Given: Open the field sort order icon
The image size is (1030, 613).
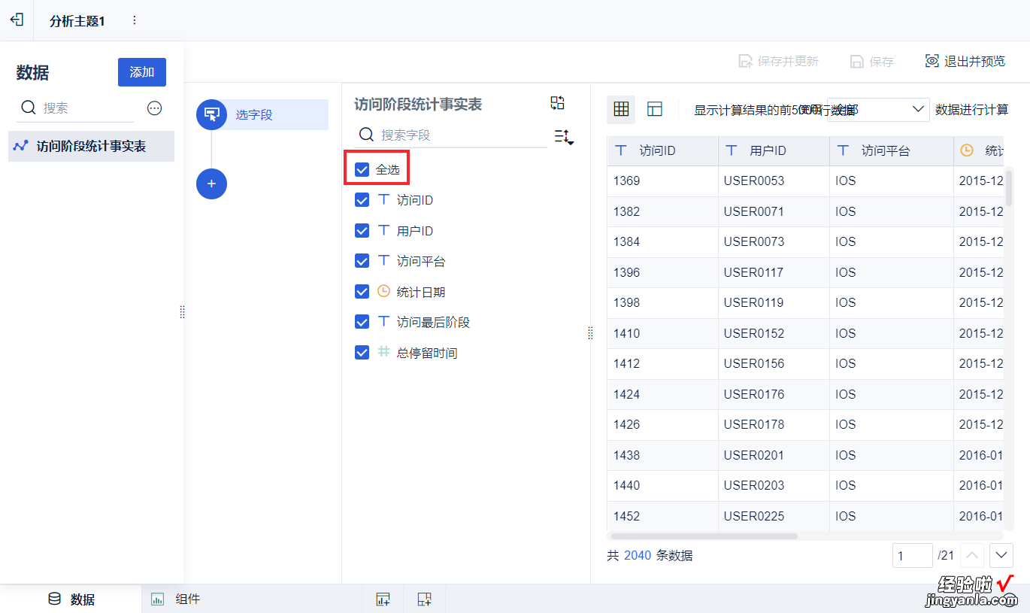Looking at the screenshot, I should pyautogui.click(x=564, y=136).
